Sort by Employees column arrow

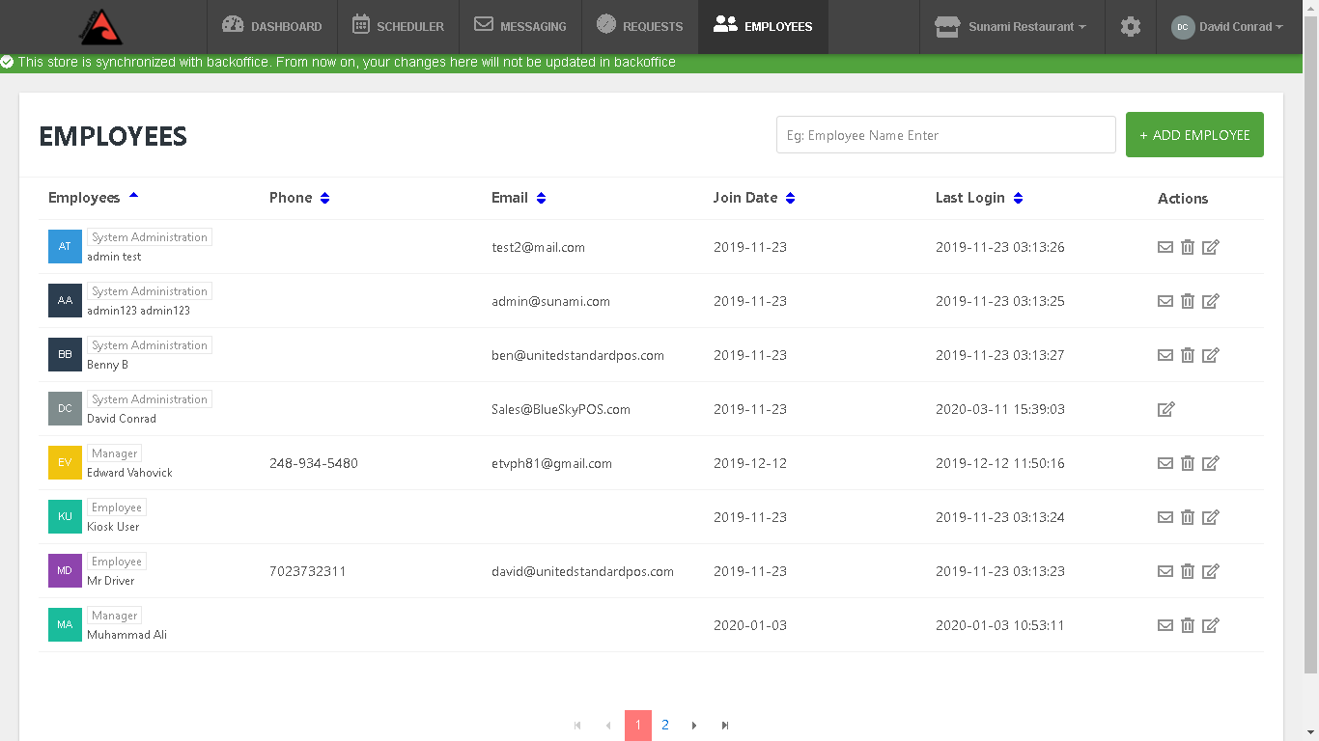(133, 196)
